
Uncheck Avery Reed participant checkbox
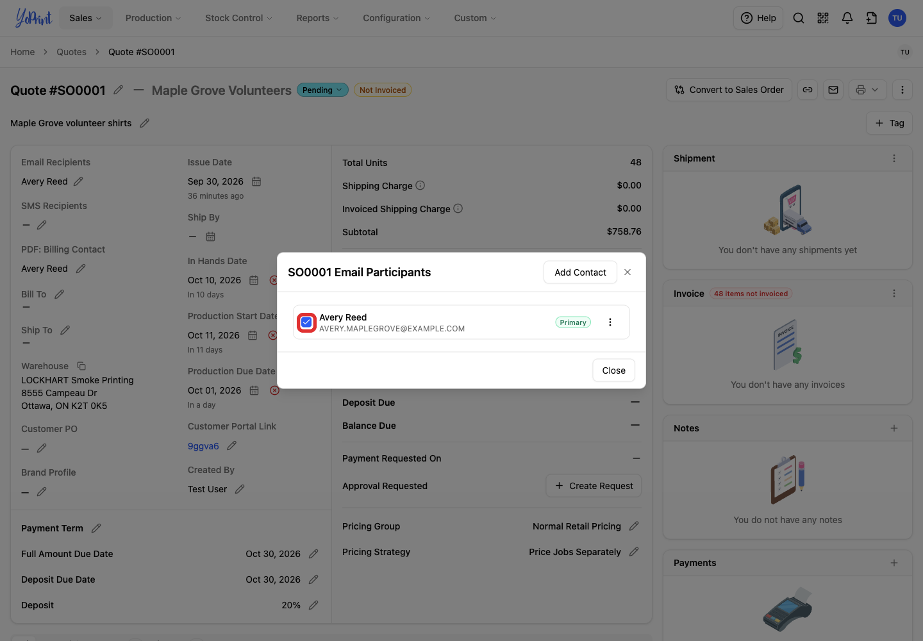[x=306, y=322]
